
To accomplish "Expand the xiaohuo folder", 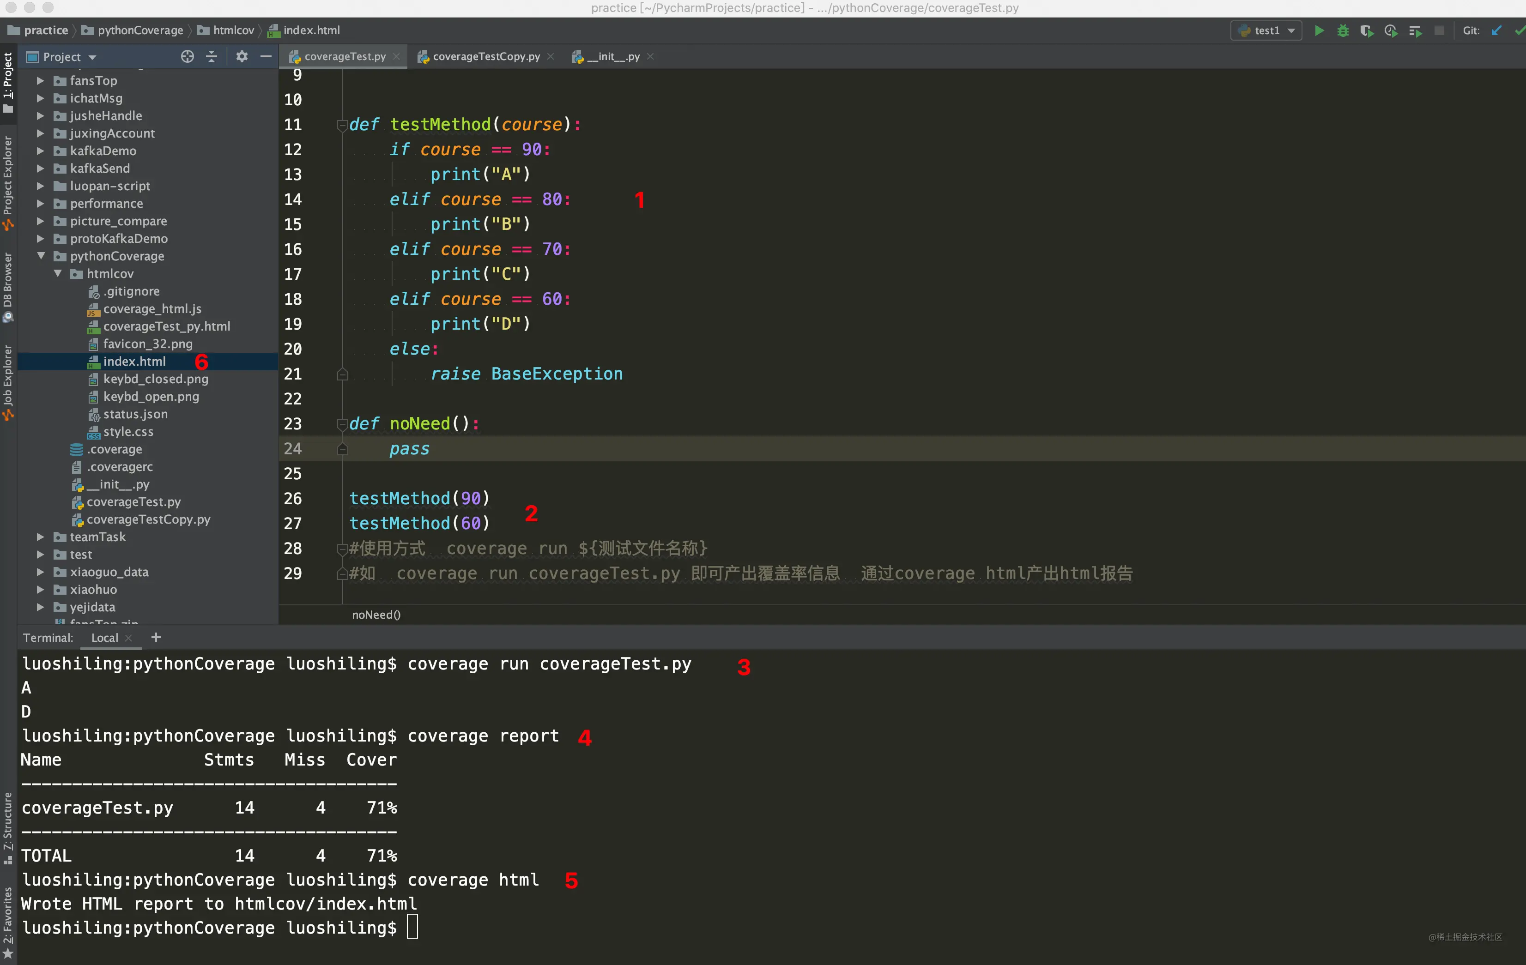I will pyautogui.click(x=40, y=589).
